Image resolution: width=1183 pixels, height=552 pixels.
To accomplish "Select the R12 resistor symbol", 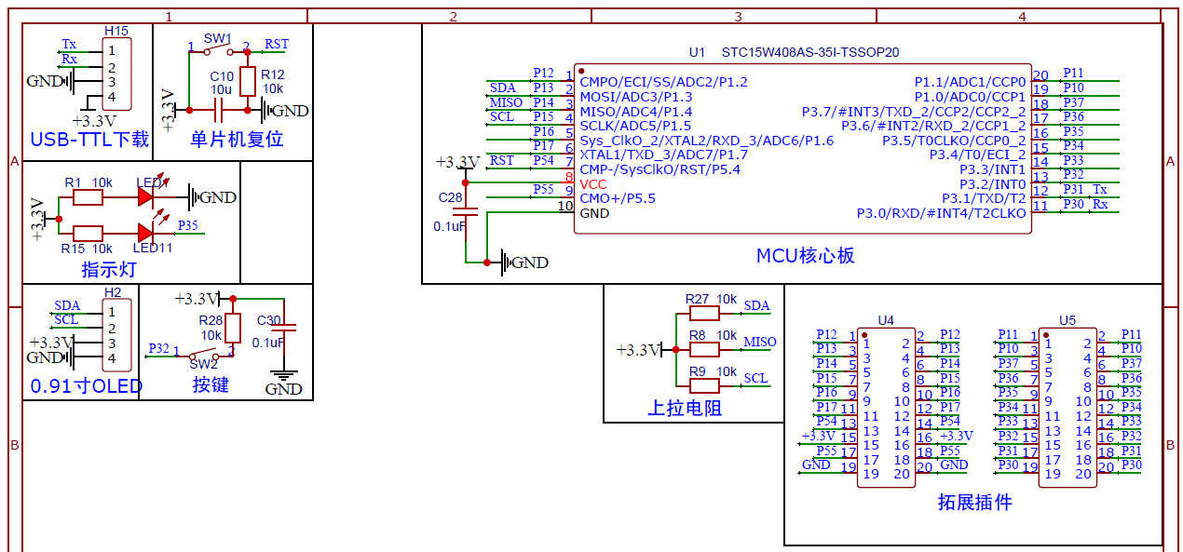I will click(248, 82).
